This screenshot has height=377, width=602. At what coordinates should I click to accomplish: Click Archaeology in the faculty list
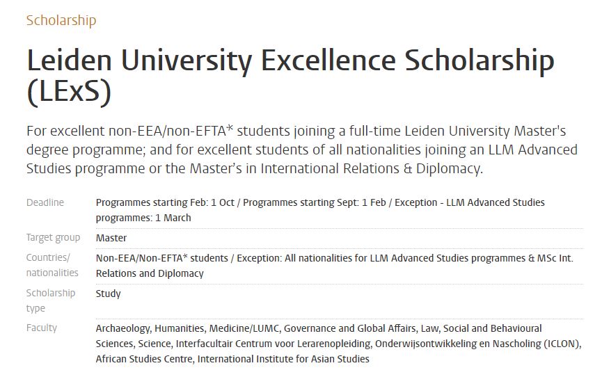point(123,328)
